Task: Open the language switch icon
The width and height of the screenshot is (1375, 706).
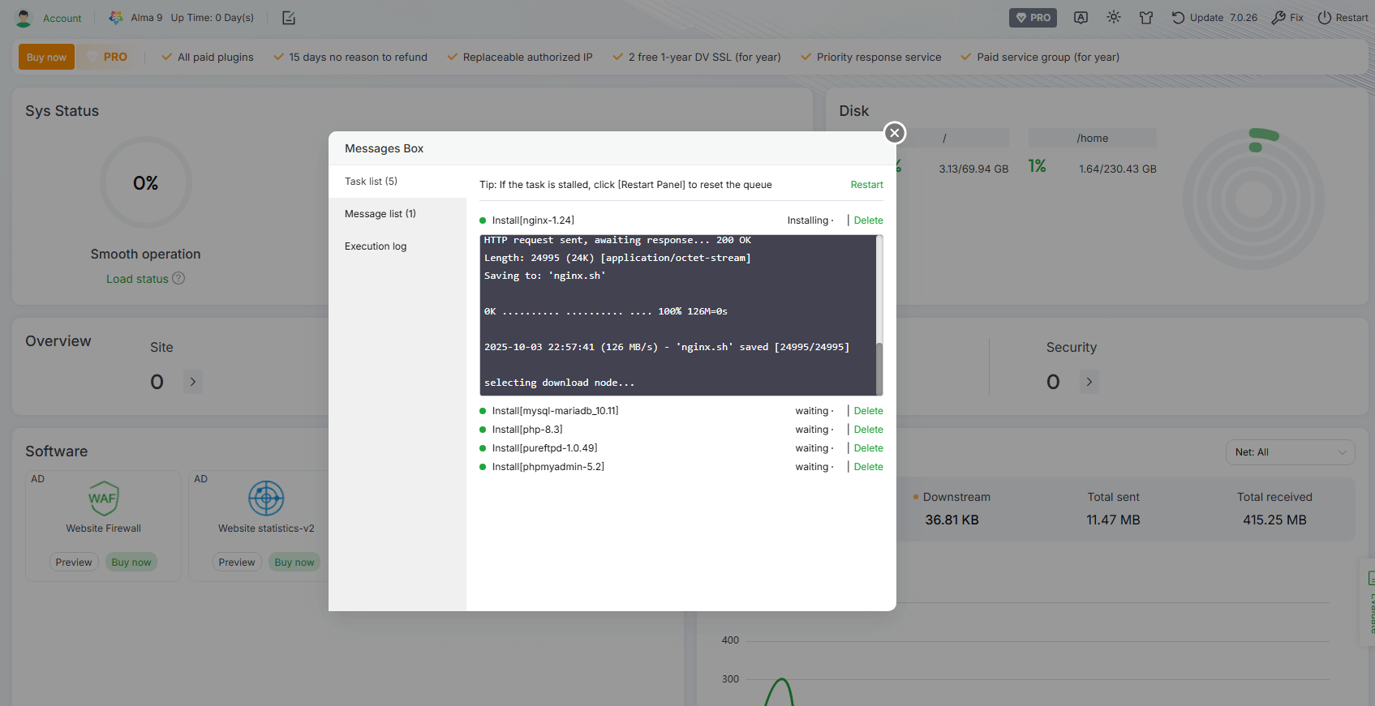Action: tap(1081, 18)
